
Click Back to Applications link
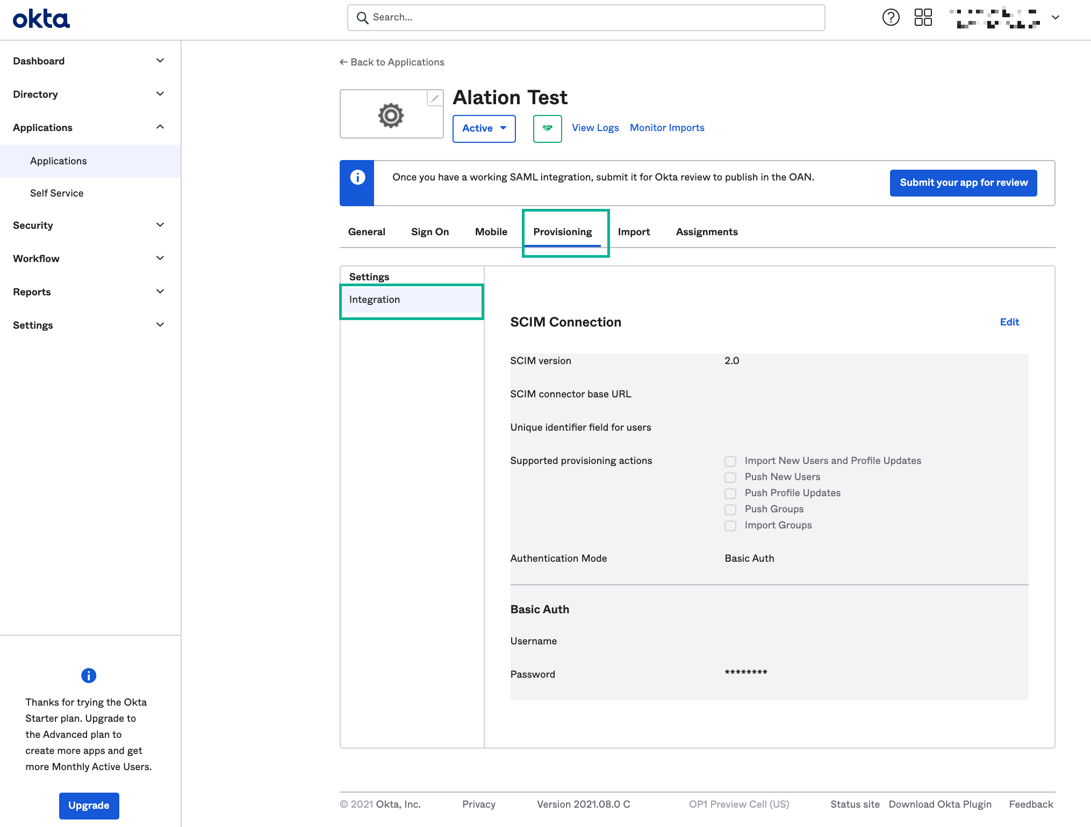[x=392, y=62]
